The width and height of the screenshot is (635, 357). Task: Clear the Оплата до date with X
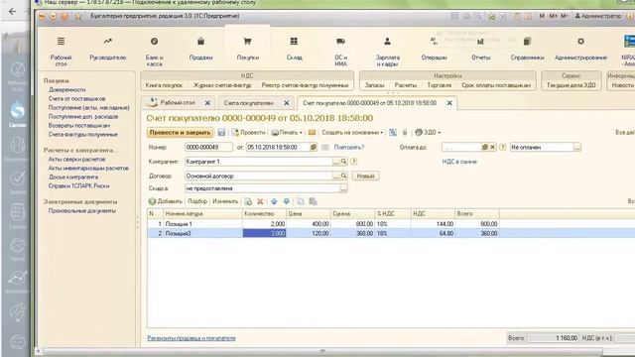492,148
